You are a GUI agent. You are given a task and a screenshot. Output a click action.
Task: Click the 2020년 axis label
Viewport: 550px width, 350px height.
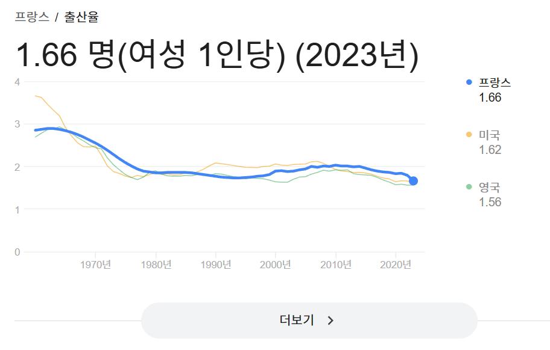tap(396, 265)
